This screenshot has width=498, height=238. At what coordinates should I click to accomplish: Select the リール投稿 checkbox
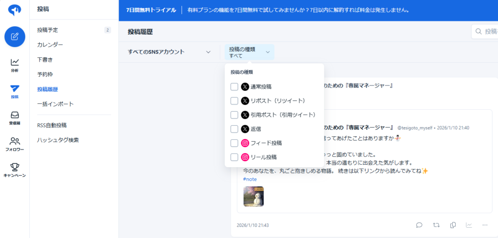tap(234, 157)
